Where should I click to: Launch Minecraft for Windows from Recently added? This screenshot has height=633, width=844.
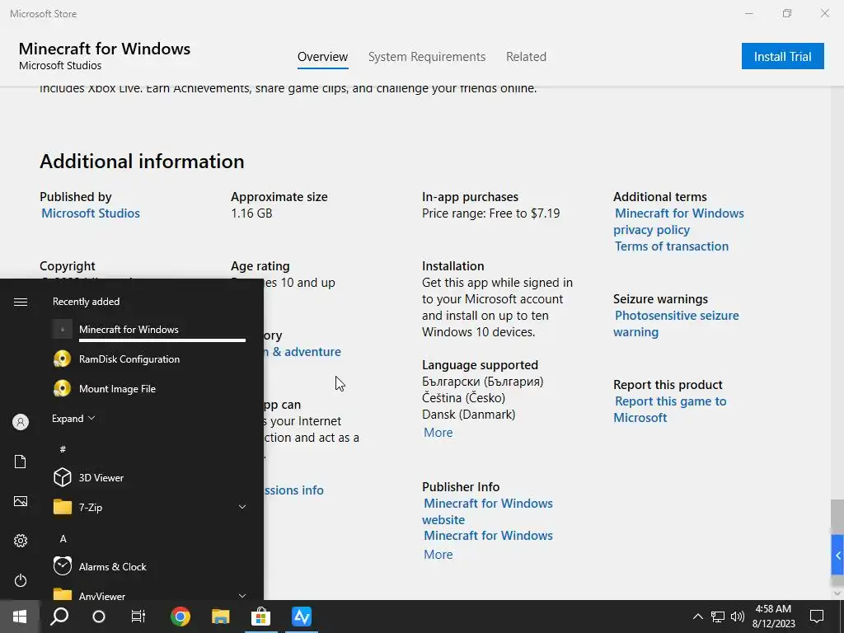point(149,330)
